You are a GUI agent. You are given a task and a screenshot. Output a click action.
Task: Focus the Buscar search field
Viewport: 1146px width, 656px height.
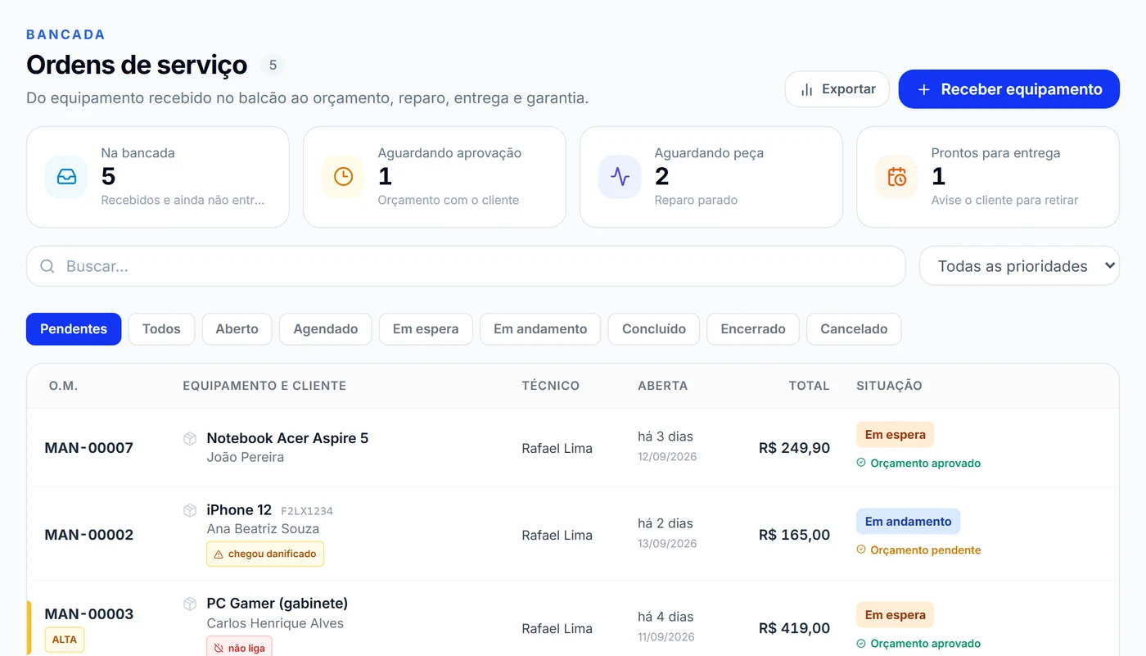click(x=466, y=266)
